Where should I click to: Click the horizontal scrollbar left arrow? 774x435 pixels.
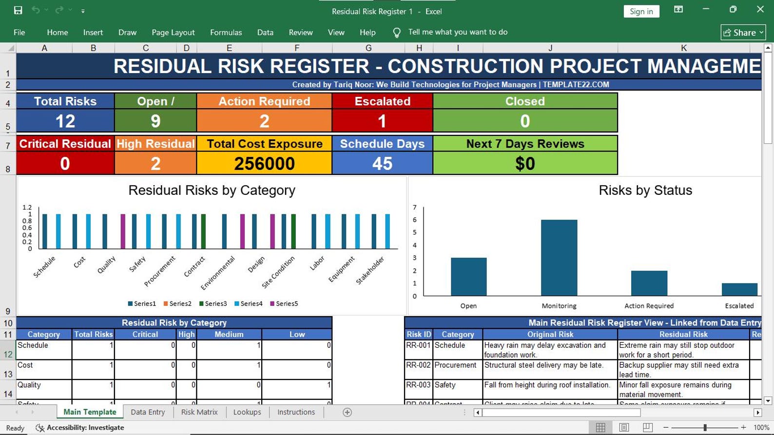pyautogui.click(x=478, y=413)
